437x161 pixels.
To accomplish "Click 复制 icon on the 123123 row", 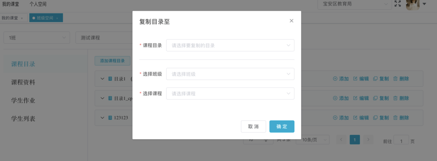I will [381, 118].
